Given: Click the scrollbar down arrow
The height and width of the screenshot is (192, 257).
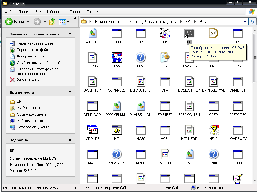Looking at the screenshot, I should (x=255, y=181).
